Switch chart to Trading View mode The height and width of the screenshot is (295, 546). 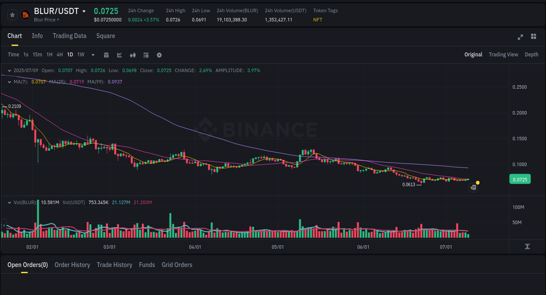click(x=503, y=54)
